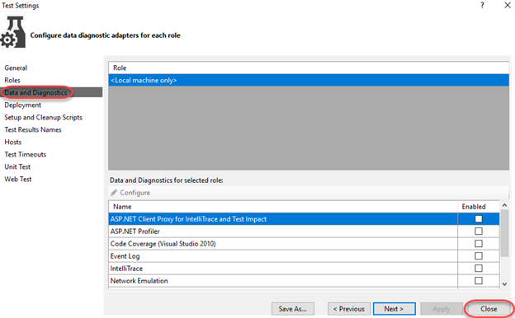
Task: Advance with the Next button
Action: (395, 309)
